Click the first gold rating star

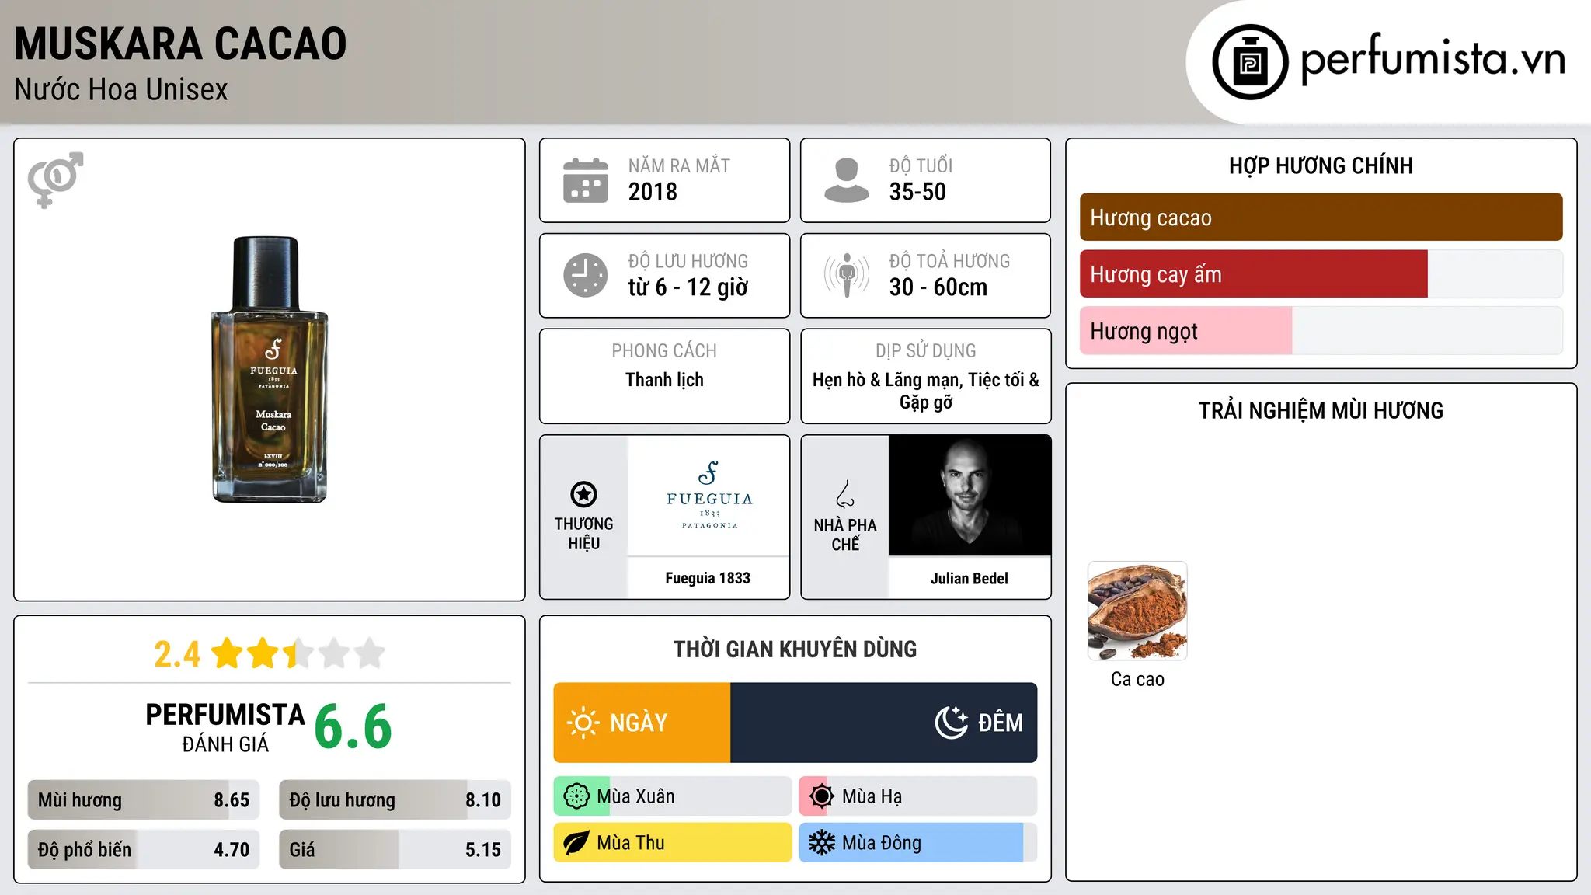pyautogui.click(x=227, y=653)
